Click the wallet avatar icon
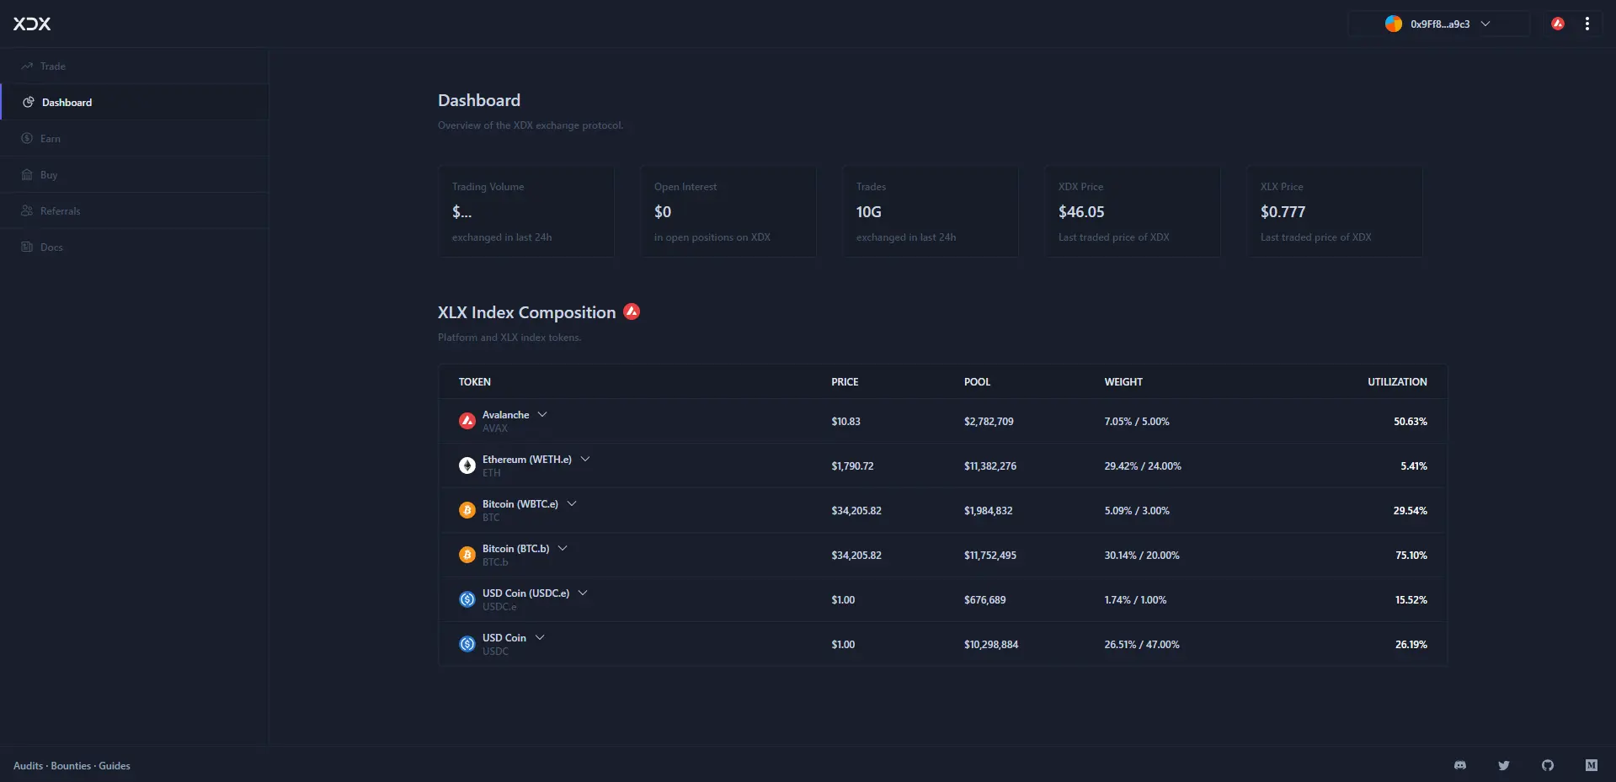The height and width of the screenshot is (782, 1616). pos(1394,24)
